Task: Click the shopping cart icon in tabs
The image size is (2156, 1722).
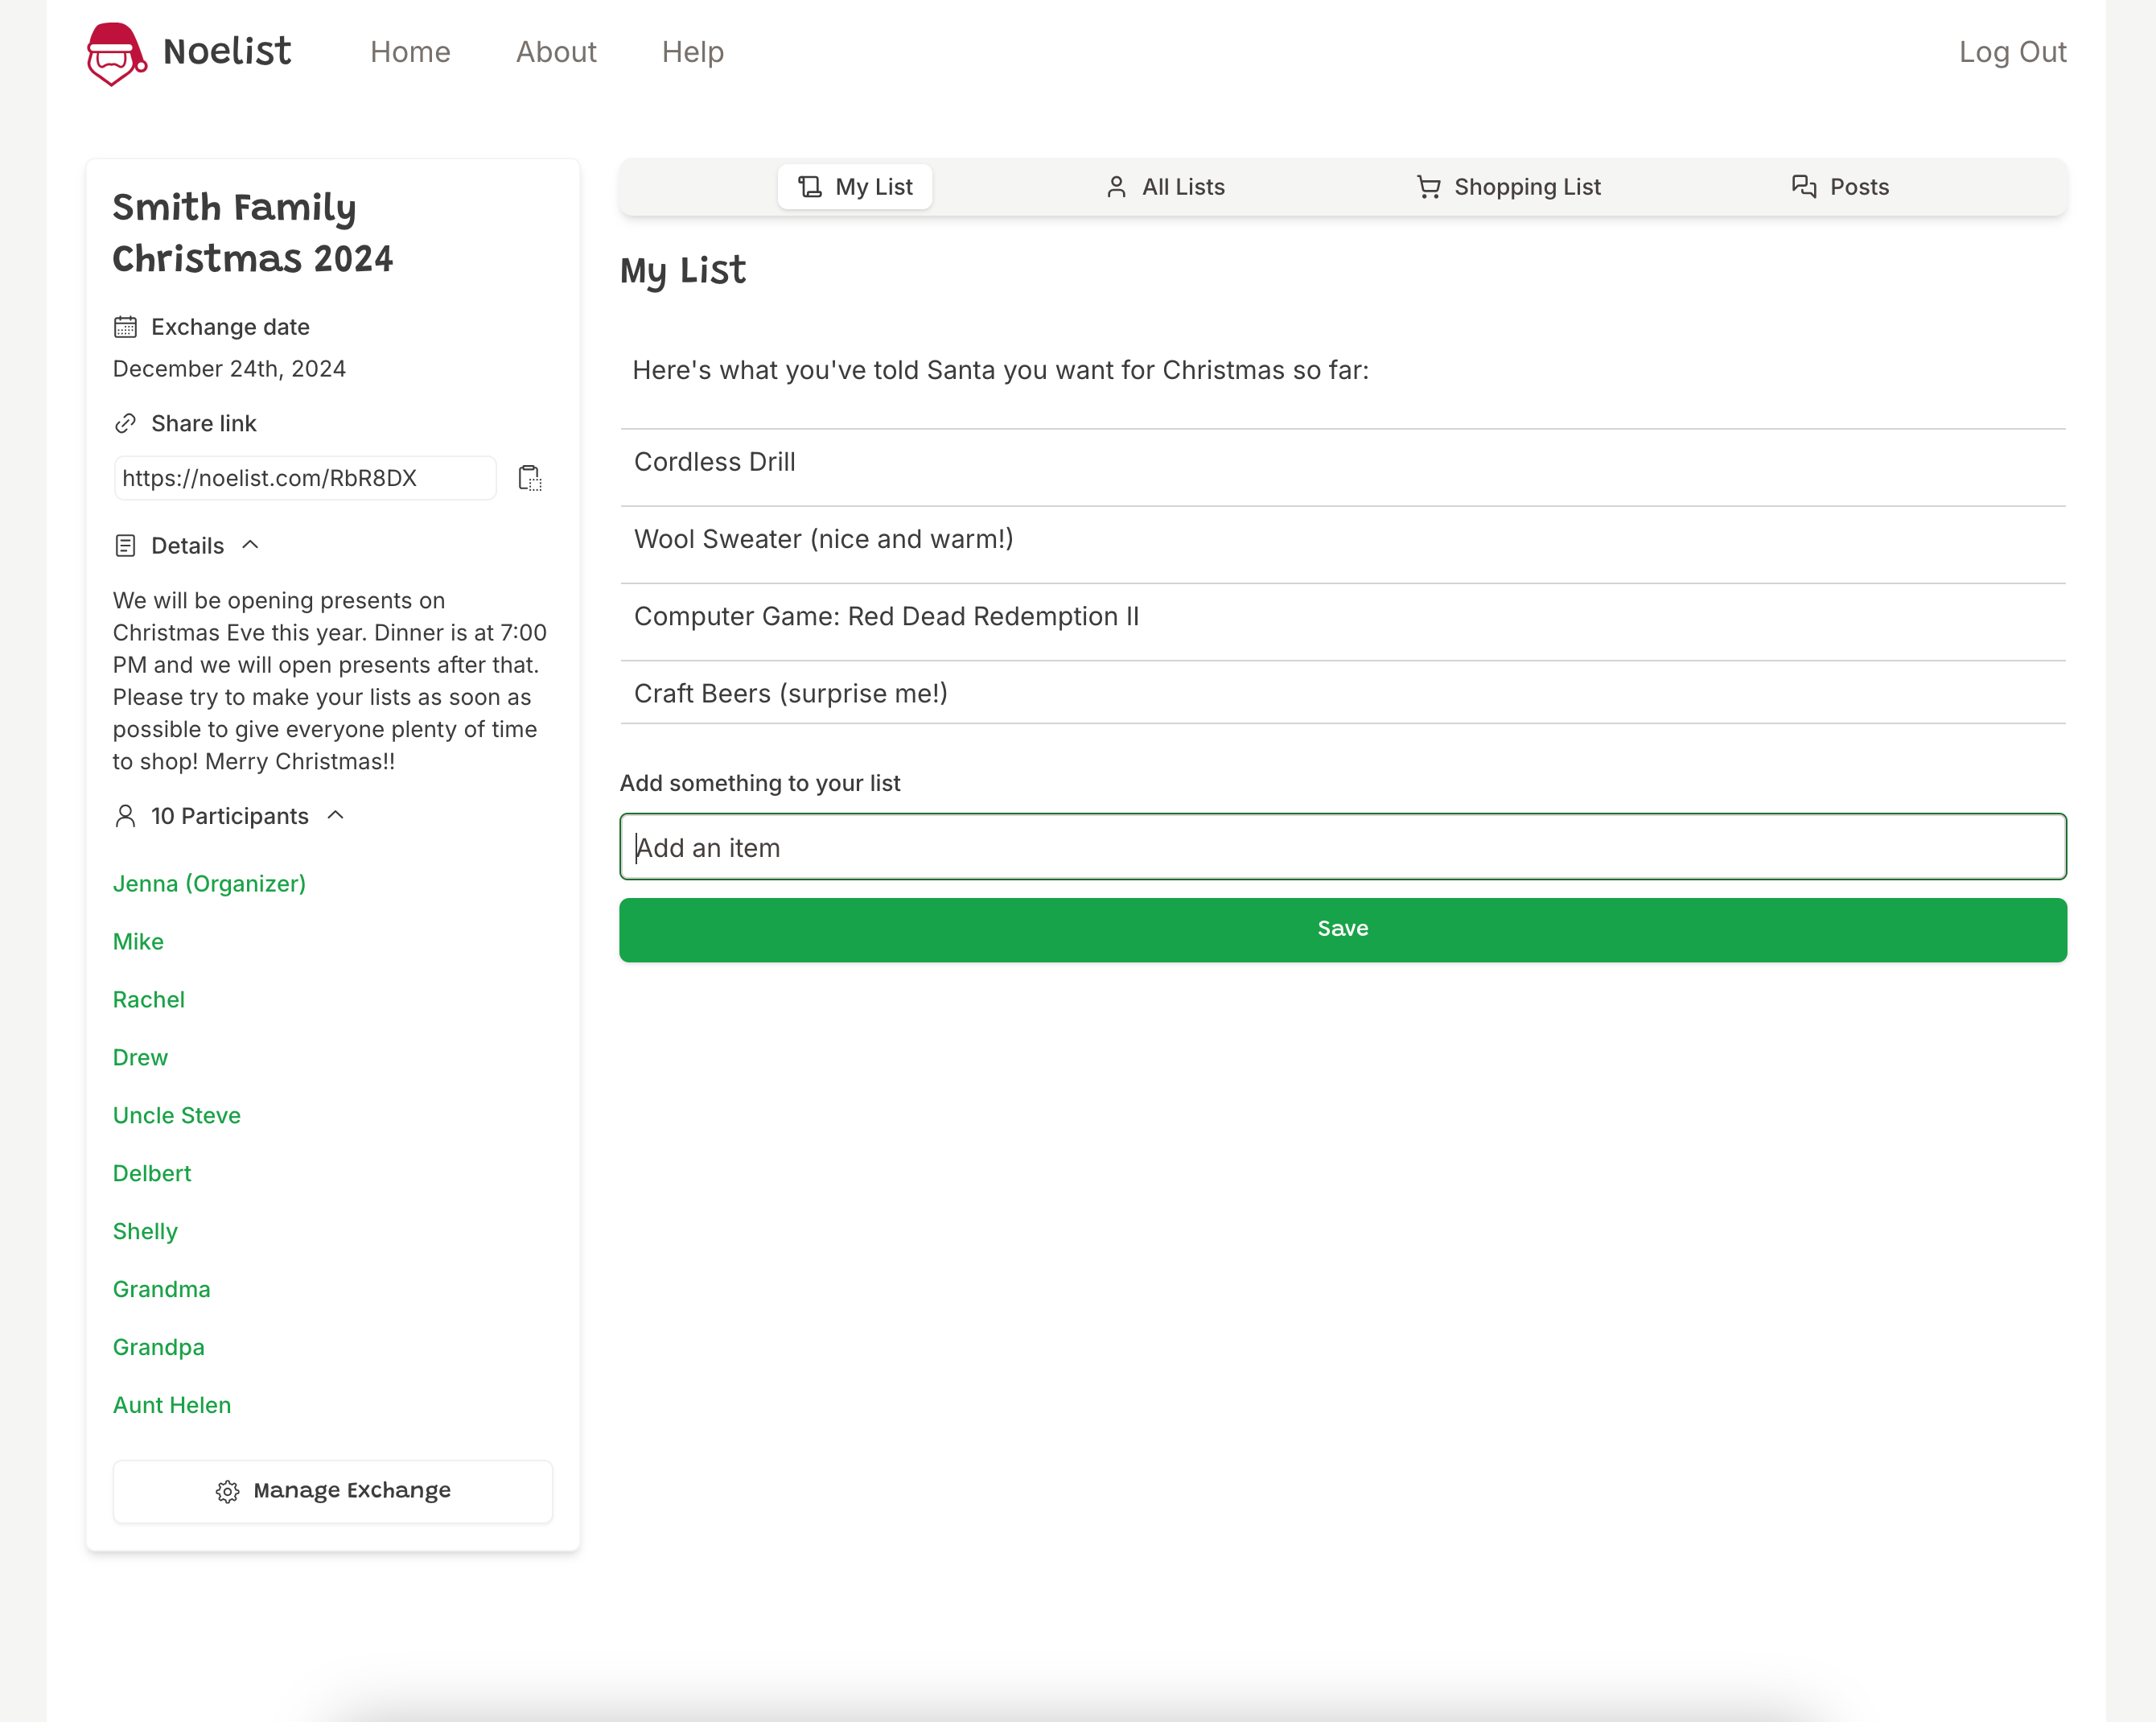Action: 1428,187
